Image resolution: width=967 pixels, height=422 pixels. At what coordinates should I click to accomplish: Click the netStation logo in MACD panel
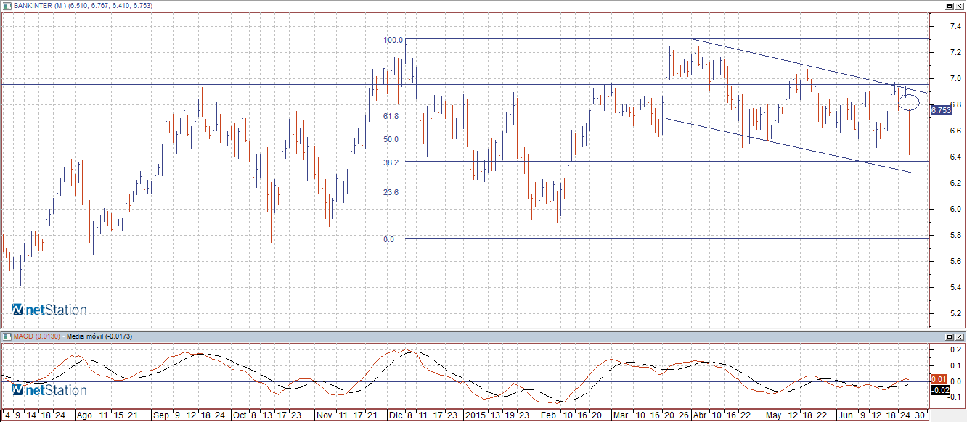click(x=49, y=390)
